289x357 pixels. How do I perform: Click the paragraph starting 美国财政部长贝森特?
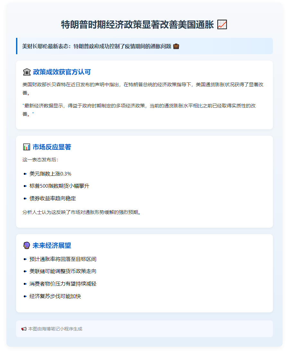(x=143, y=89)
